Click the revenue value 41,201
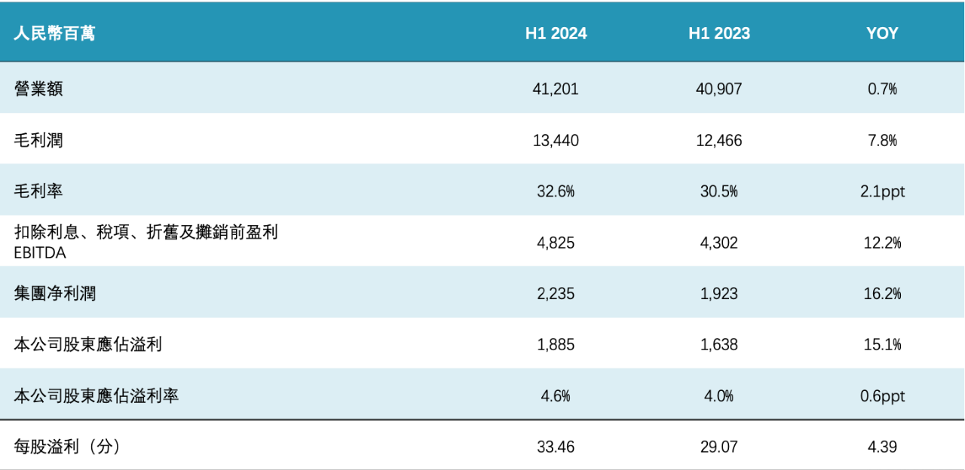 [556, 89]
